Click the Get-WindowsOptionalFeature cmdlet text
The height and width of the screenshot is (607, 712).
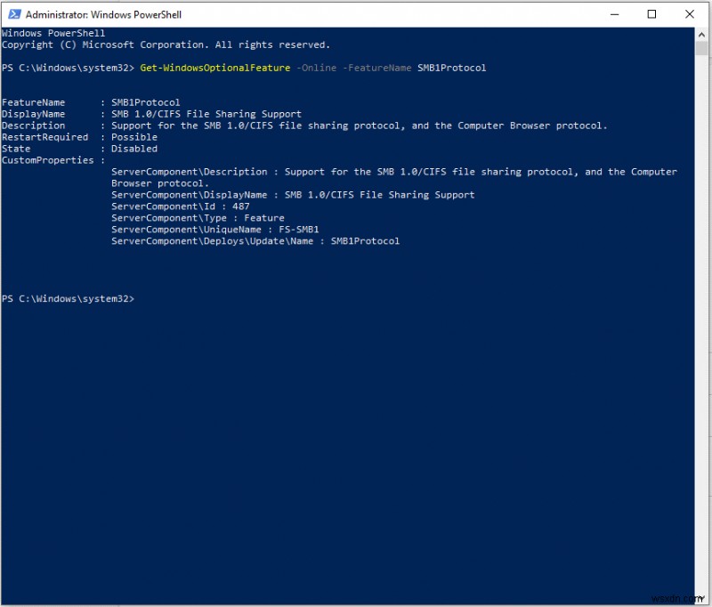(x=214, y=68)
